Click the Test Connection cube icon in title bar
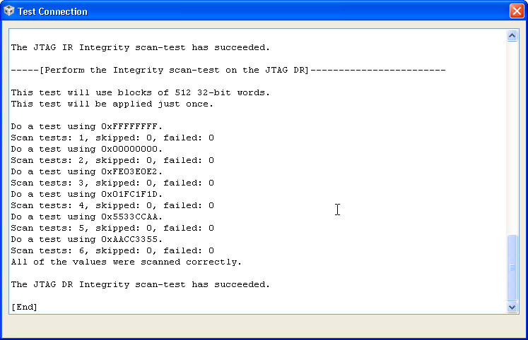The height and width of the screenshot is (340, 528). [9, 11]
